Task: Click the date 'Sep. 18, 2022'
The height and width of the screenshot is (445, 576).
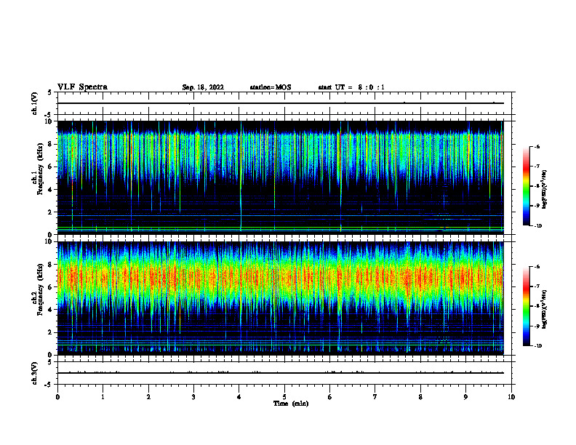Action: (x=203, y=87)
